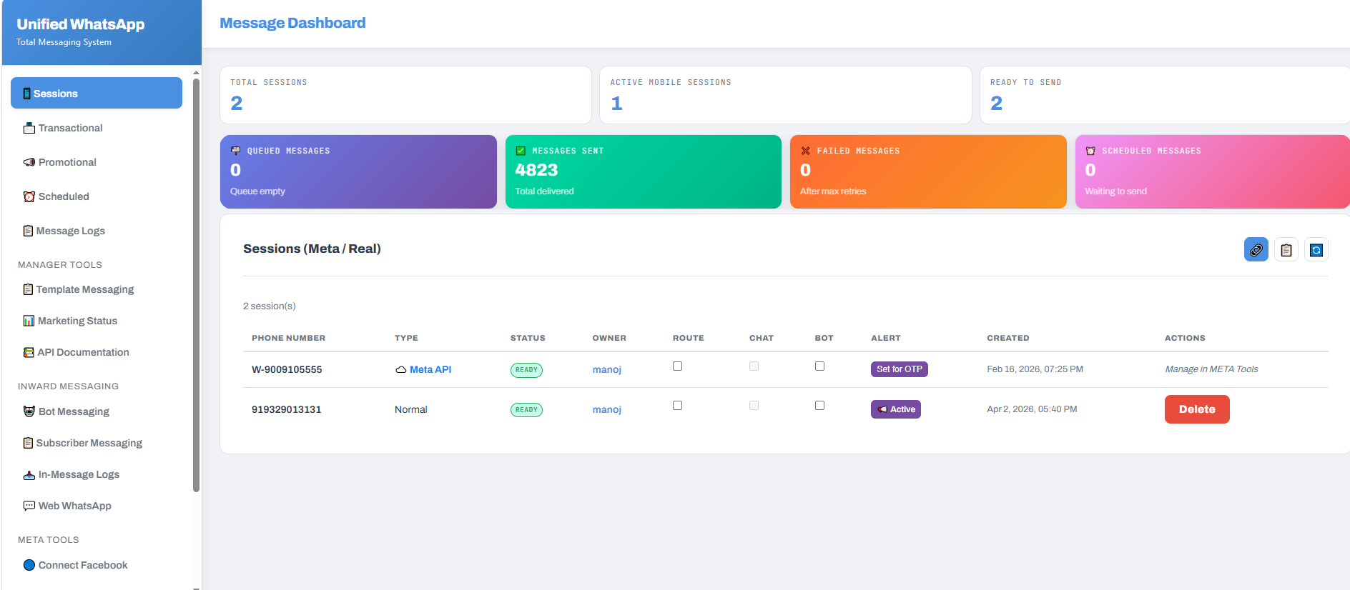Click the cloud icon beside Meta API
1350x590 pixels.
click(x=401, y=369)
